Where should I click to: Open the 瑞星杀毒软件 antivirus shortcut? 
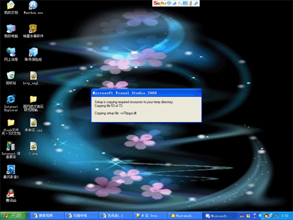point(33,31)
